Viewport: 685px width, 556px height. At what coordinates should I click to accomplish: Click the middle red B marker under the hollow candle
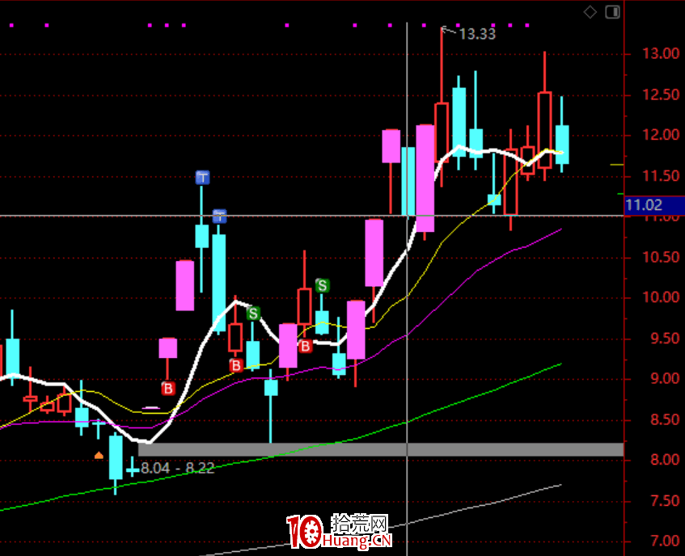pos(236,365)
